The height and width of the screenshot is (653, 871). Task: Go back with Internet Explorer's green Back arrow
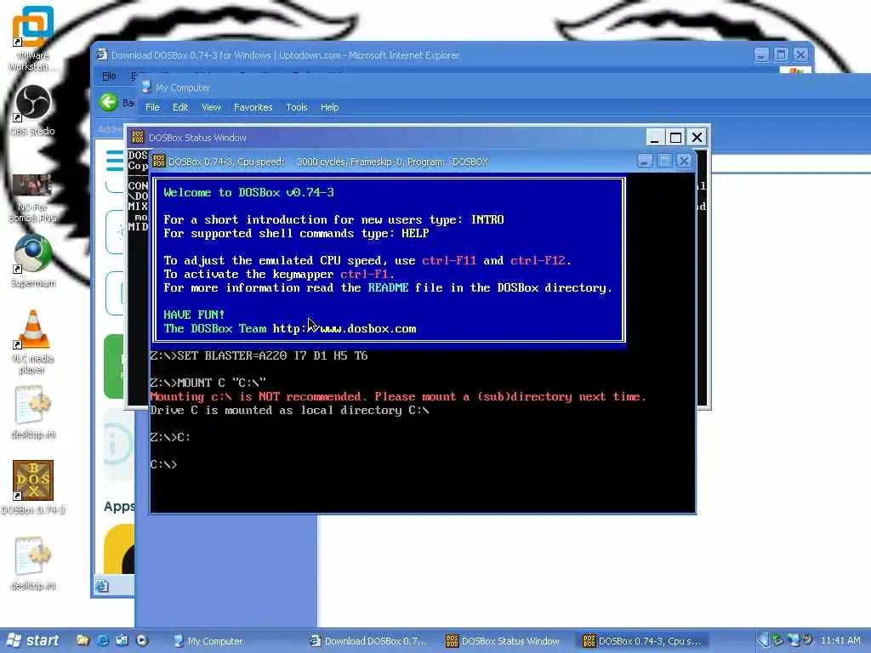(x=109, y=102)
